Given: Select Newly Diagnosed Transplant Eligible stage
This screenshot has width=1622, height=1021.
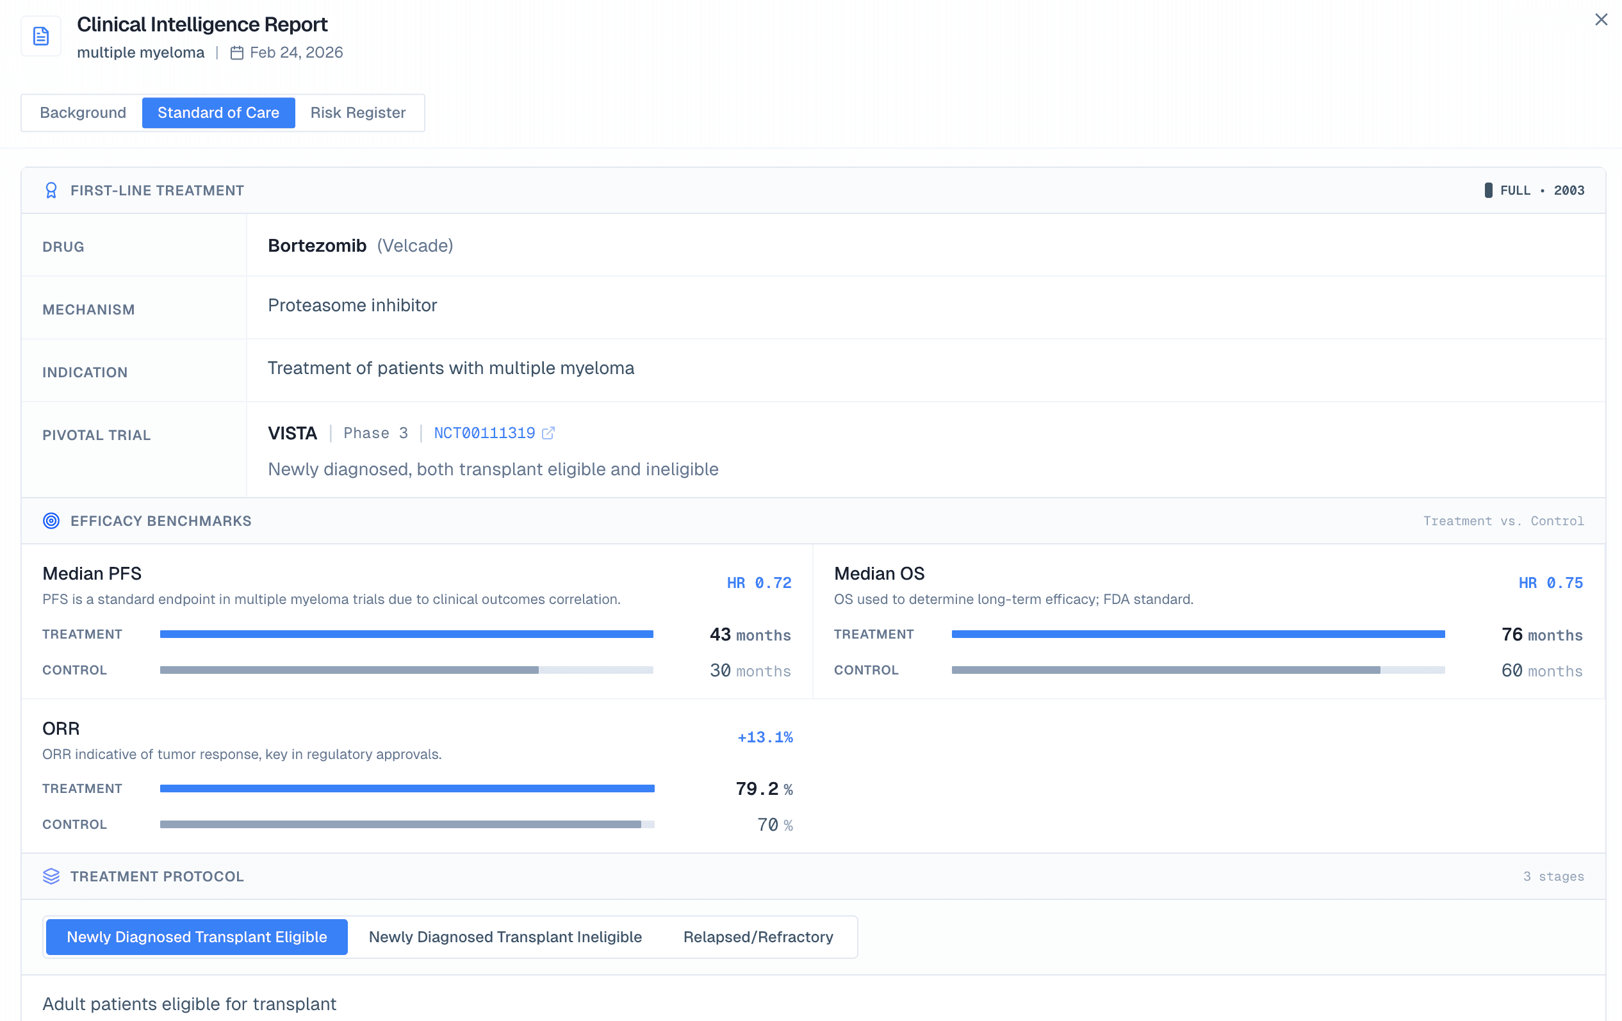Looking at the screenshot, I should [x=197, y=937].
